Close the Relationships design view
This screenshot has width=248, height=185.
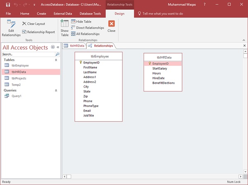pos(111,26)
